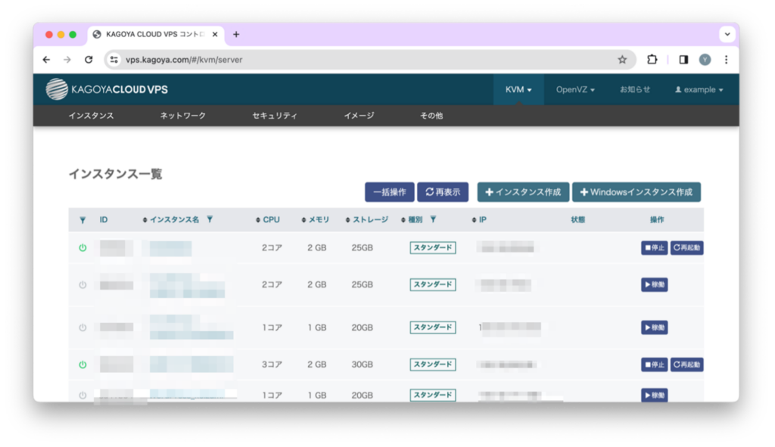Sort the table by CPU column header
The image size is (775, 447).
point(270,220)
